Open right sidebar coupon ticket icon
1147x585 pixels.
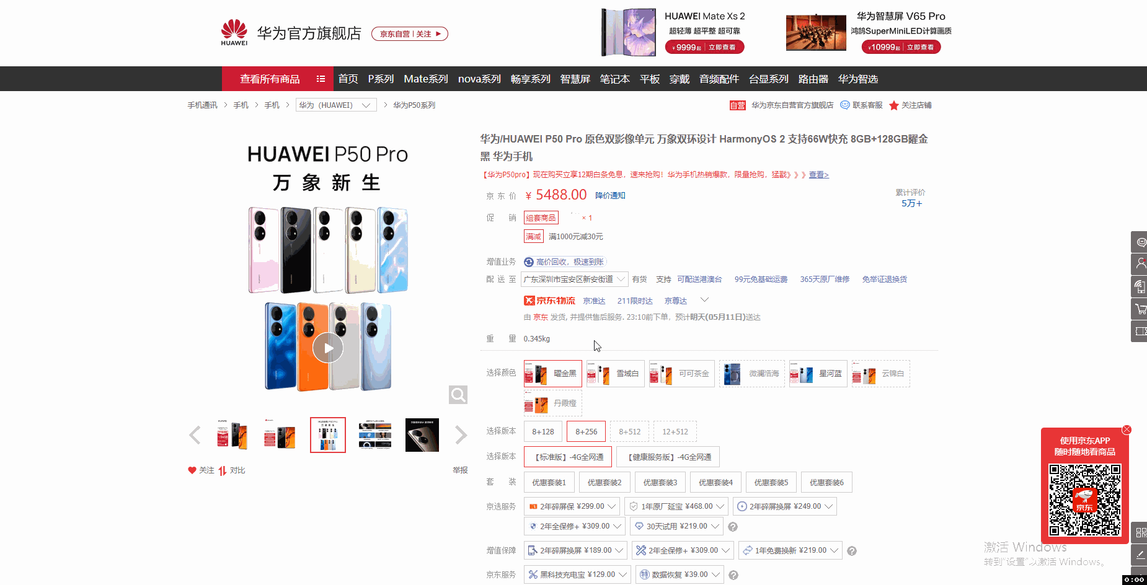(1140, 332)
